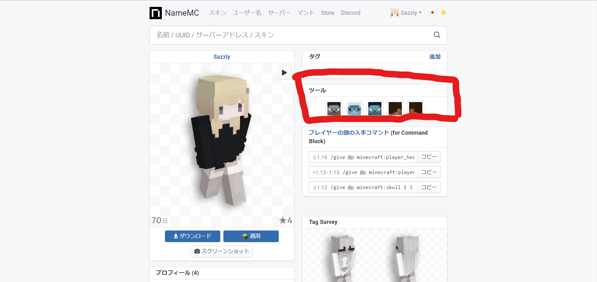
Task: Click the Tag Survey heading
Action: (x=323, y=222)
